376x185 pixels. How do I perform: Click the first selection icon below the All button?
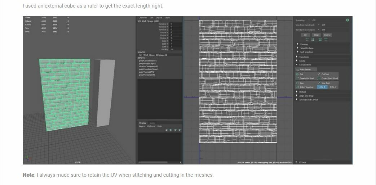(307, 40)
